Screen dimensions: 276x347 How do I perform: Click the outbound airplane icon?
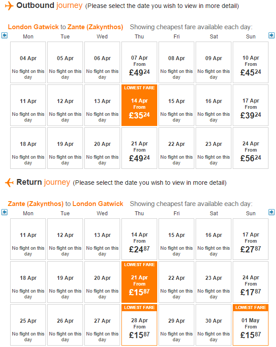click(x=9, y=6)
